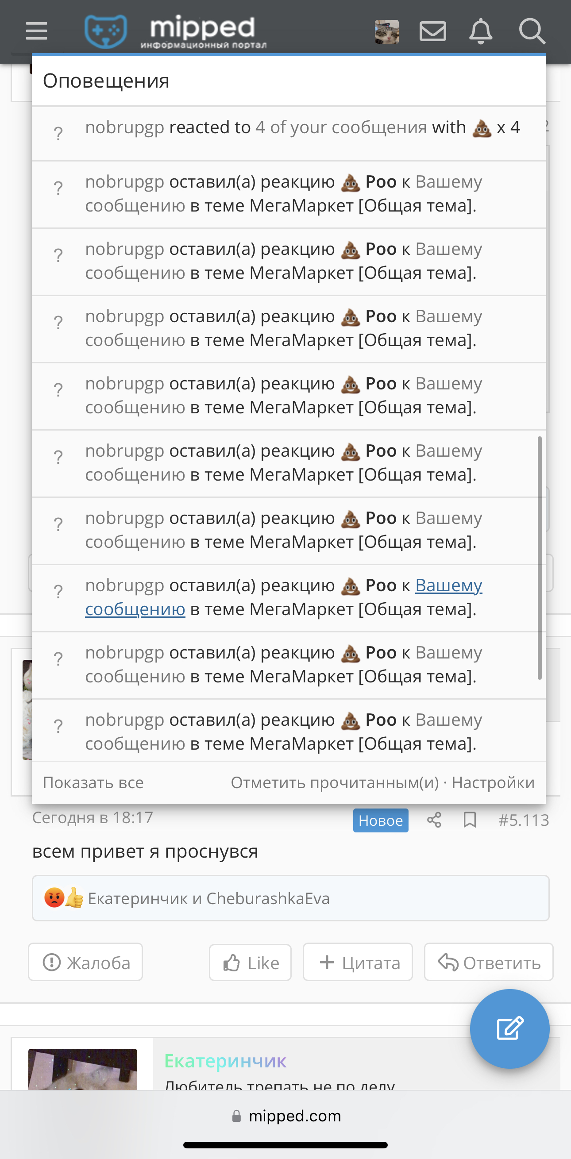Open post number #5.113 permalink
The width and height of the screenshot is (571, 1159).
pos(524,820)
